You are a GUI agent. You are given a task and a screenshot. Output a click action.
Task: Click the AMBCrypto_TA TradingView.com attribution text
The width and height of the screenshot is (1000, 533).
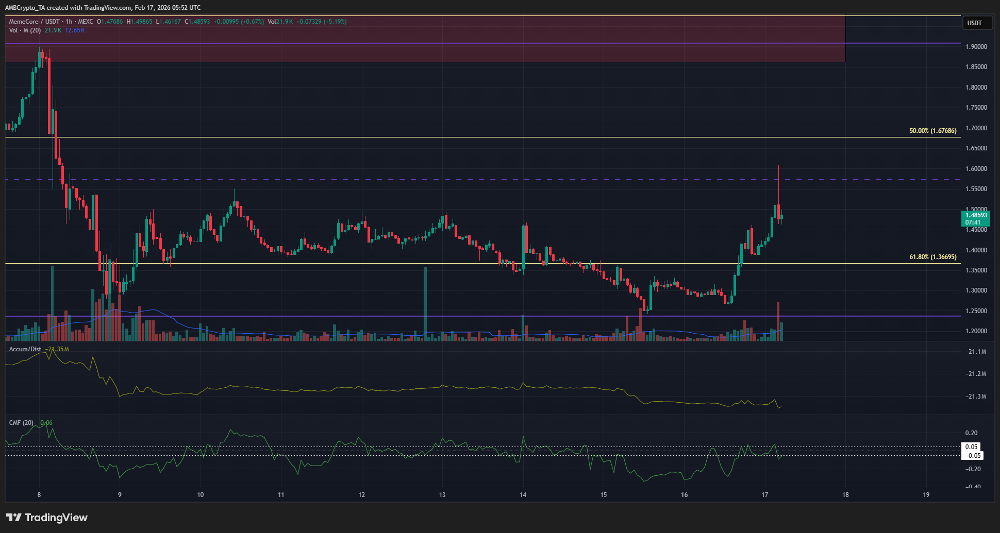point(103,8)
